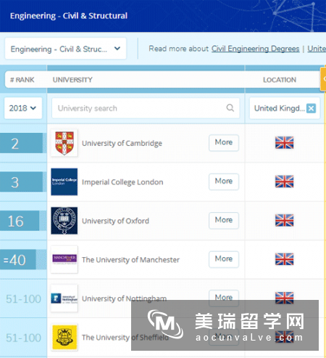Viewport: 326px width, 358px height.
Task: Click More for University of Oxford
Action: (x=224, y=220)
